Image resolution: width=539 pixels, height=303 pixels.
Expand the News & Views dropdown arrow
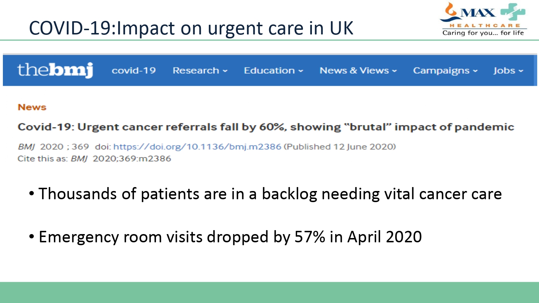395,71
